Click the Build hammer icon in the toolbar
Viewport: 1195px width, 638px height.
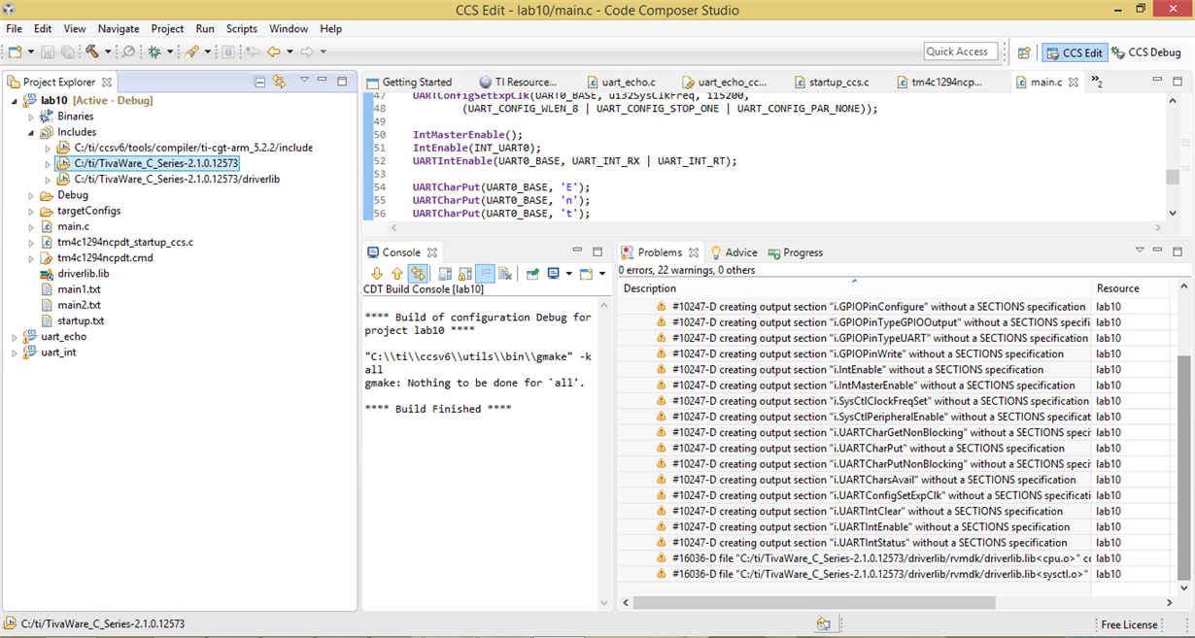point(91,51)
